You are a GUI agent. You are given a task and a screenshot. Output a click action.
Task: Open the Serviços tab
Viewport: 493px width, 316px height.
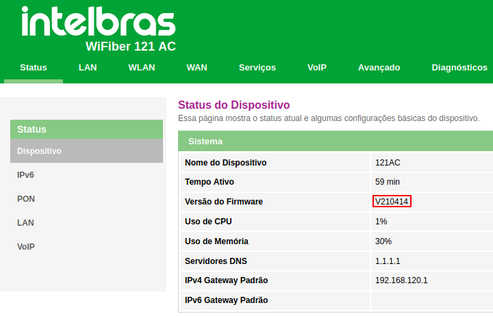tap(257, 68)
